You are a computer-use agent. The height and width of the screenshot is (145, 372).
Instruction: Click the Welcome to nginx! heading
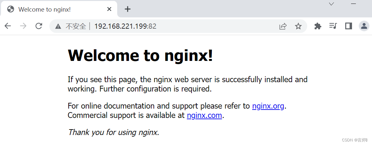(x=140, y=55)
